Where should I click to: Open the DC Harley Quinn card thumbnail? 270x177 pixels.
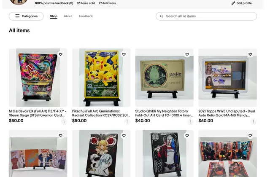[x=165, y=153]
